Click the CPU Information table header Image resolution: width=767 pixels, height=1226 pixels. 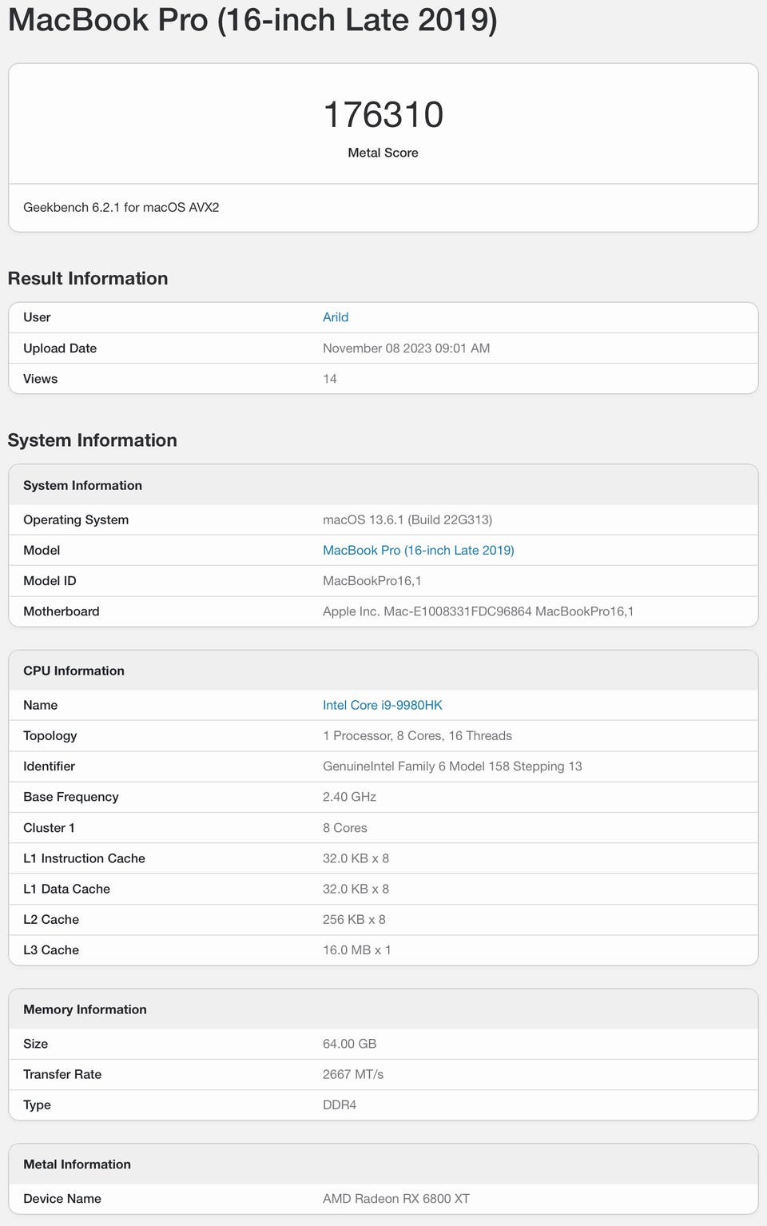coord(74,671)
